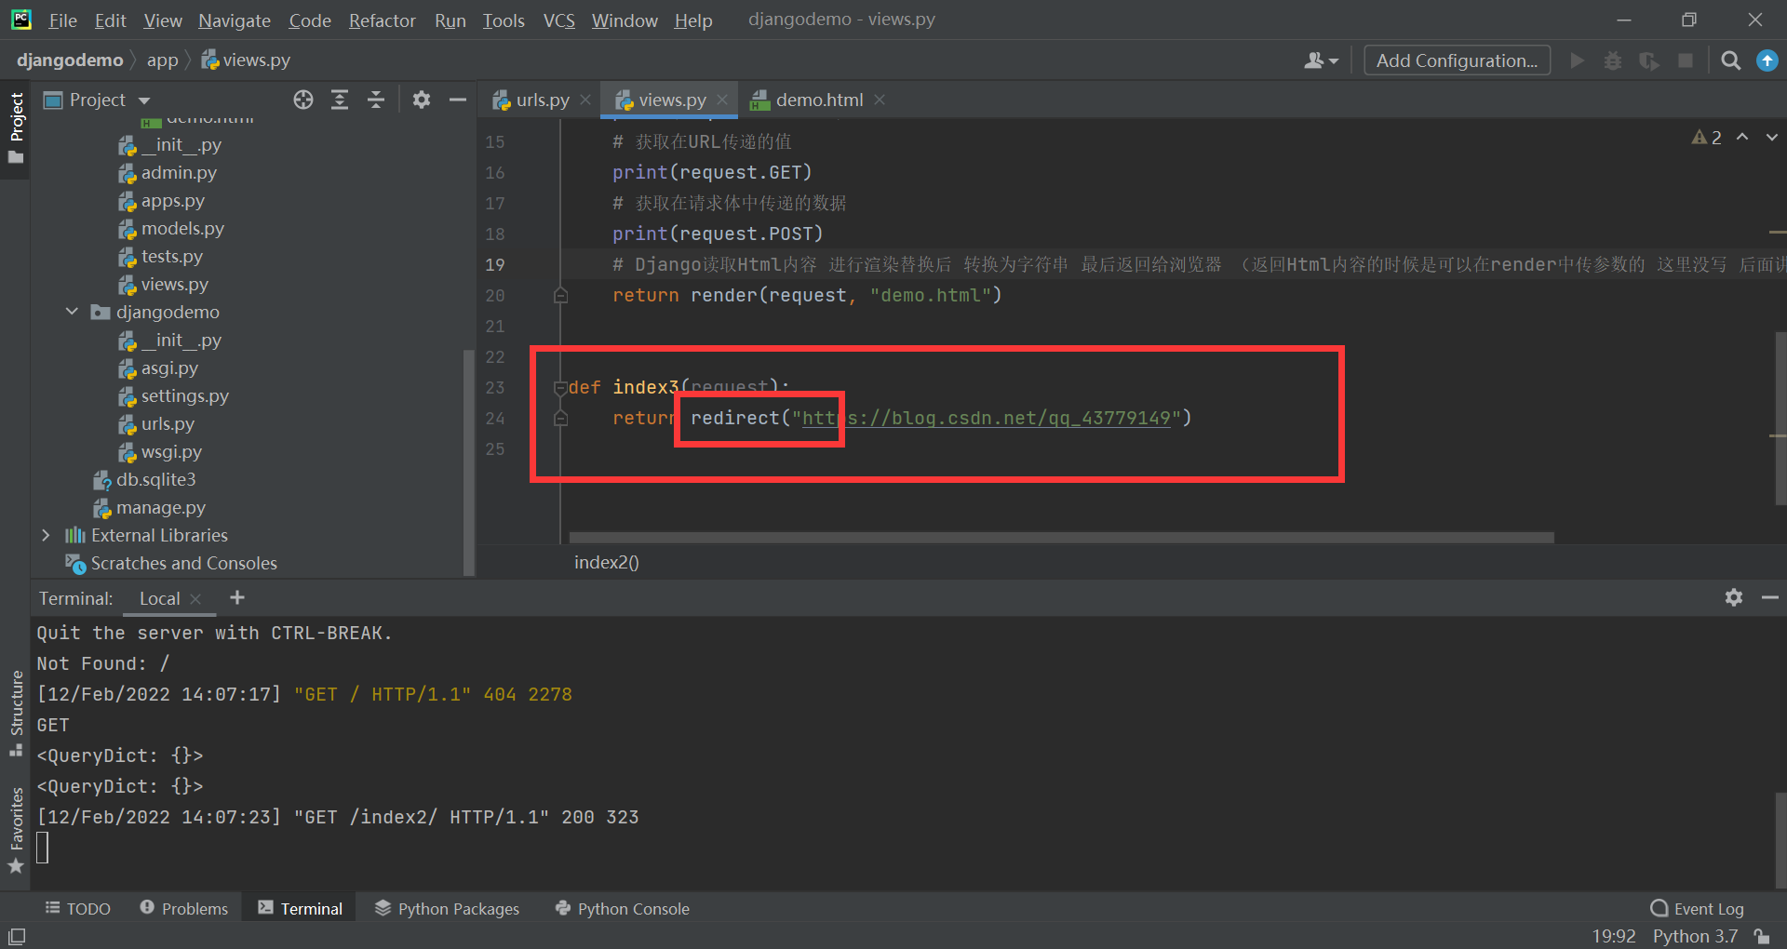Select db.sqlite3 in project tree

(x=155, y=479)
